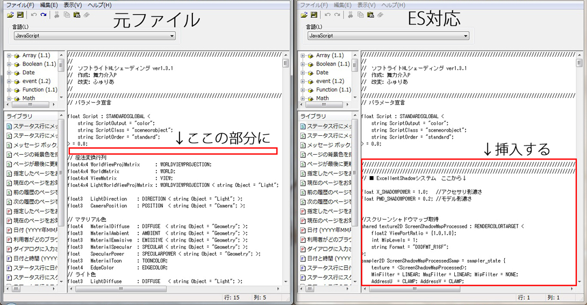The image size is (587, 305).
Task: Click the Cut scissors icon in left window
Action: click(56, 15)
